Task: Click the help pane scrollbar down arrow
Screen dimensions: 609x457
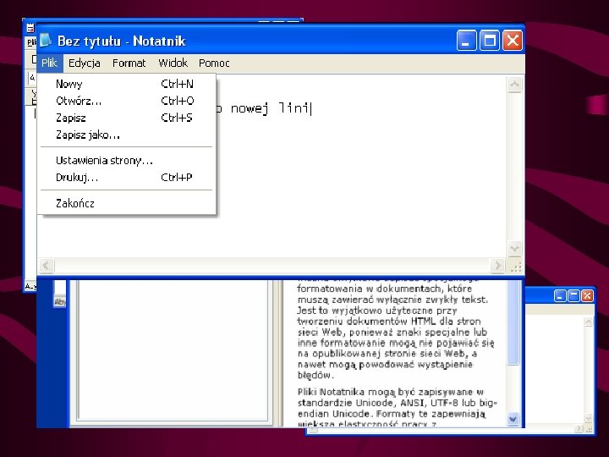Action: pos(513,419)
